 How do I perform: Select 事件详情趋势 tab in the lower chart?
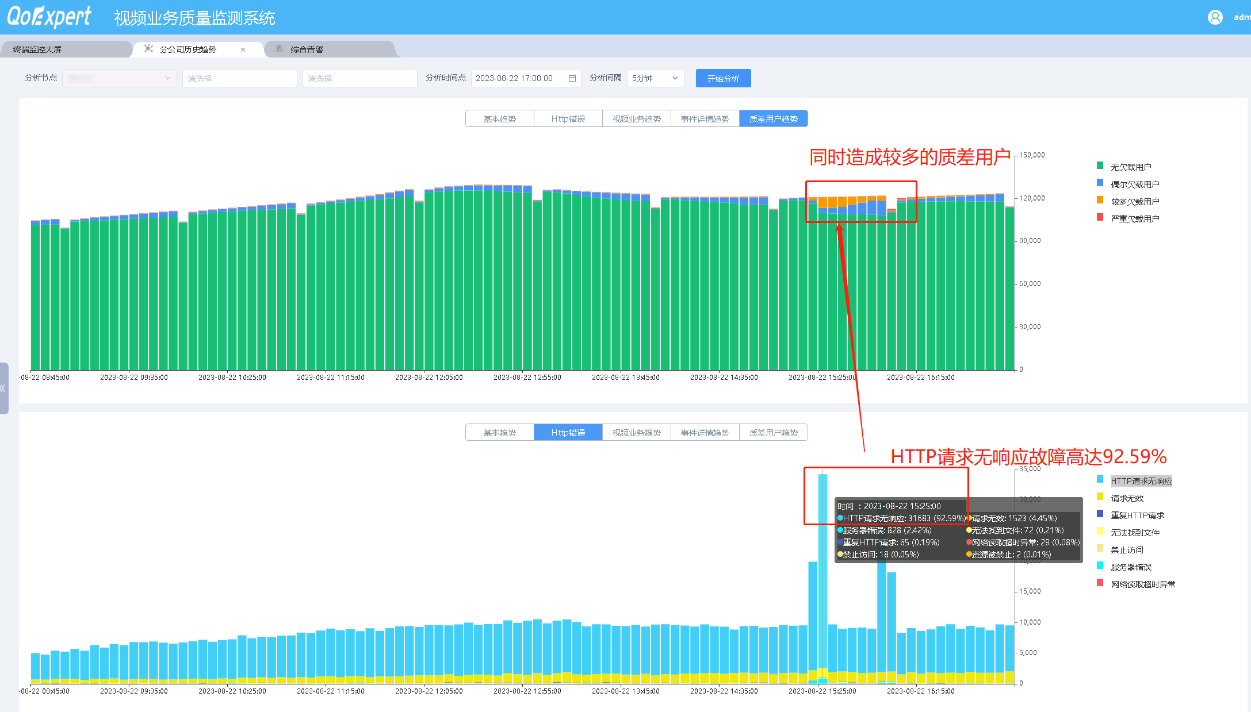(x=705, y=433)
